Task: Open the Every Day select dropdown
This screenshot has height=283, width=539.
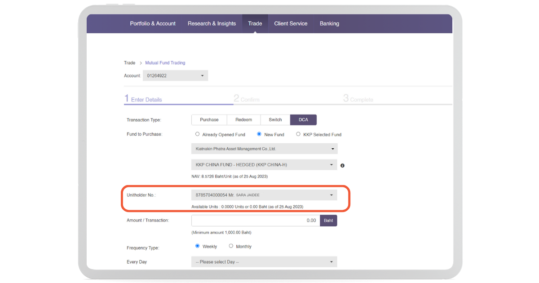Action: click(264, 262)
